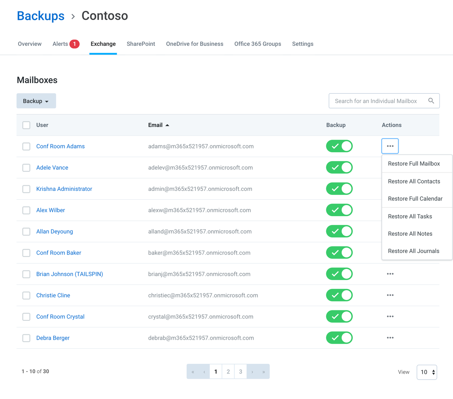Click the mailbox search input field
Viewport: 453px width, 399px height.
[x=376, y=101]
